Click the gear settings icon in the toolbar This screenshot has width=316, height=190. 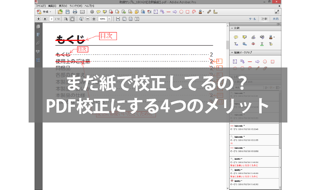(92, 12)
